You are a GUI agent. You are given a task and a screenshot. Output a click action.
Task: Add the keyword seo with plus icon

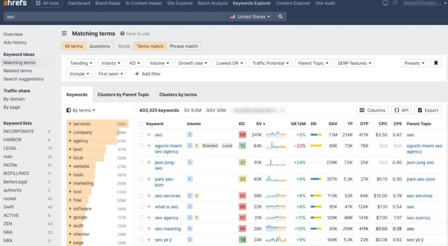[149, 135]
